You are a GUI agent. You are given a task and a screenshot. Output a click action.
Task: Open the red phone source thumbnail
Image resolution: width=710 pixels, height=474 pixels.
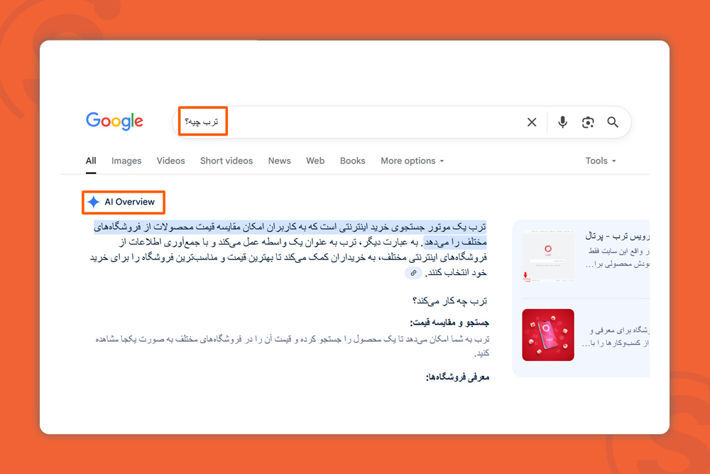[x=548, y=335]
